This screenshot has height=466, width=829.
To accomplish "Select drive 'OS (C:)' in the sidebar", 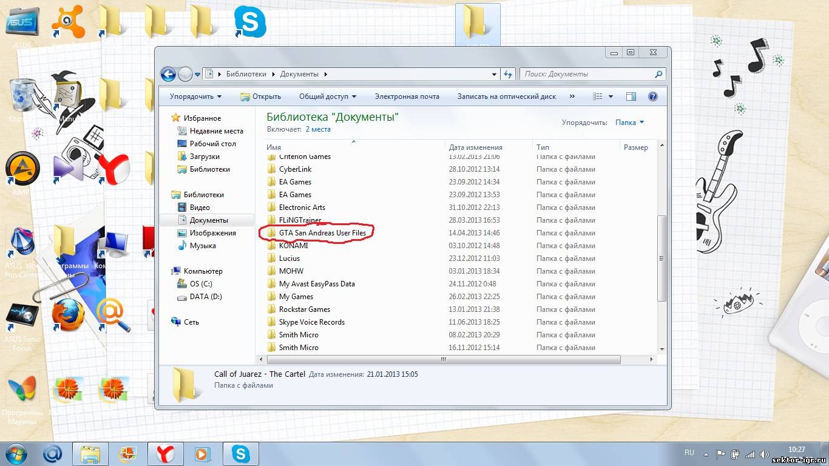I will point(194,284).
